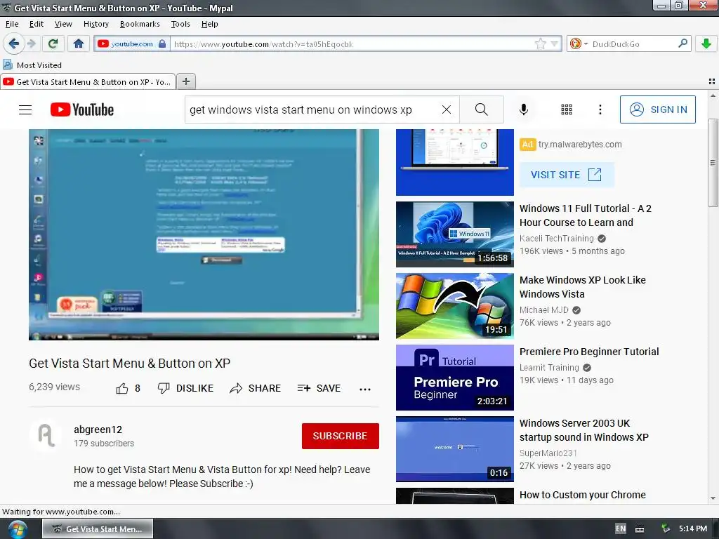This screenshot has width=719, height=539.
Task: Open Windows 11 Full Tutorial thumbnail
Action: click(x=455, y=234)
